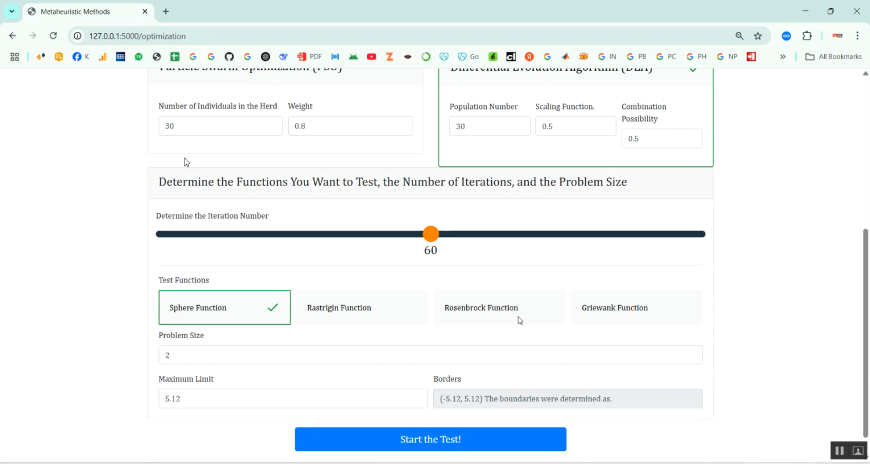Viewport: 870px width, 464px height.
Task: View site information for 127.0.0.1
Action: [77, 36]
